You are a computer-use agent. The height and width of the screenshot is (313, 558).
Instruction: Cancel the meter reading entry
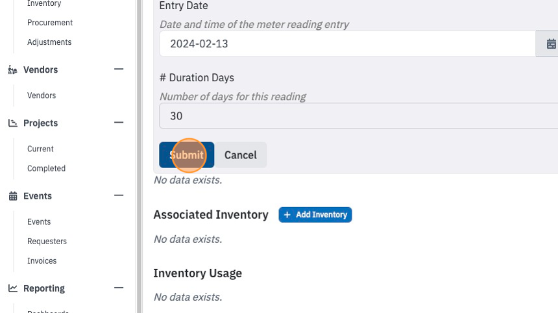[x=241, y=155]
